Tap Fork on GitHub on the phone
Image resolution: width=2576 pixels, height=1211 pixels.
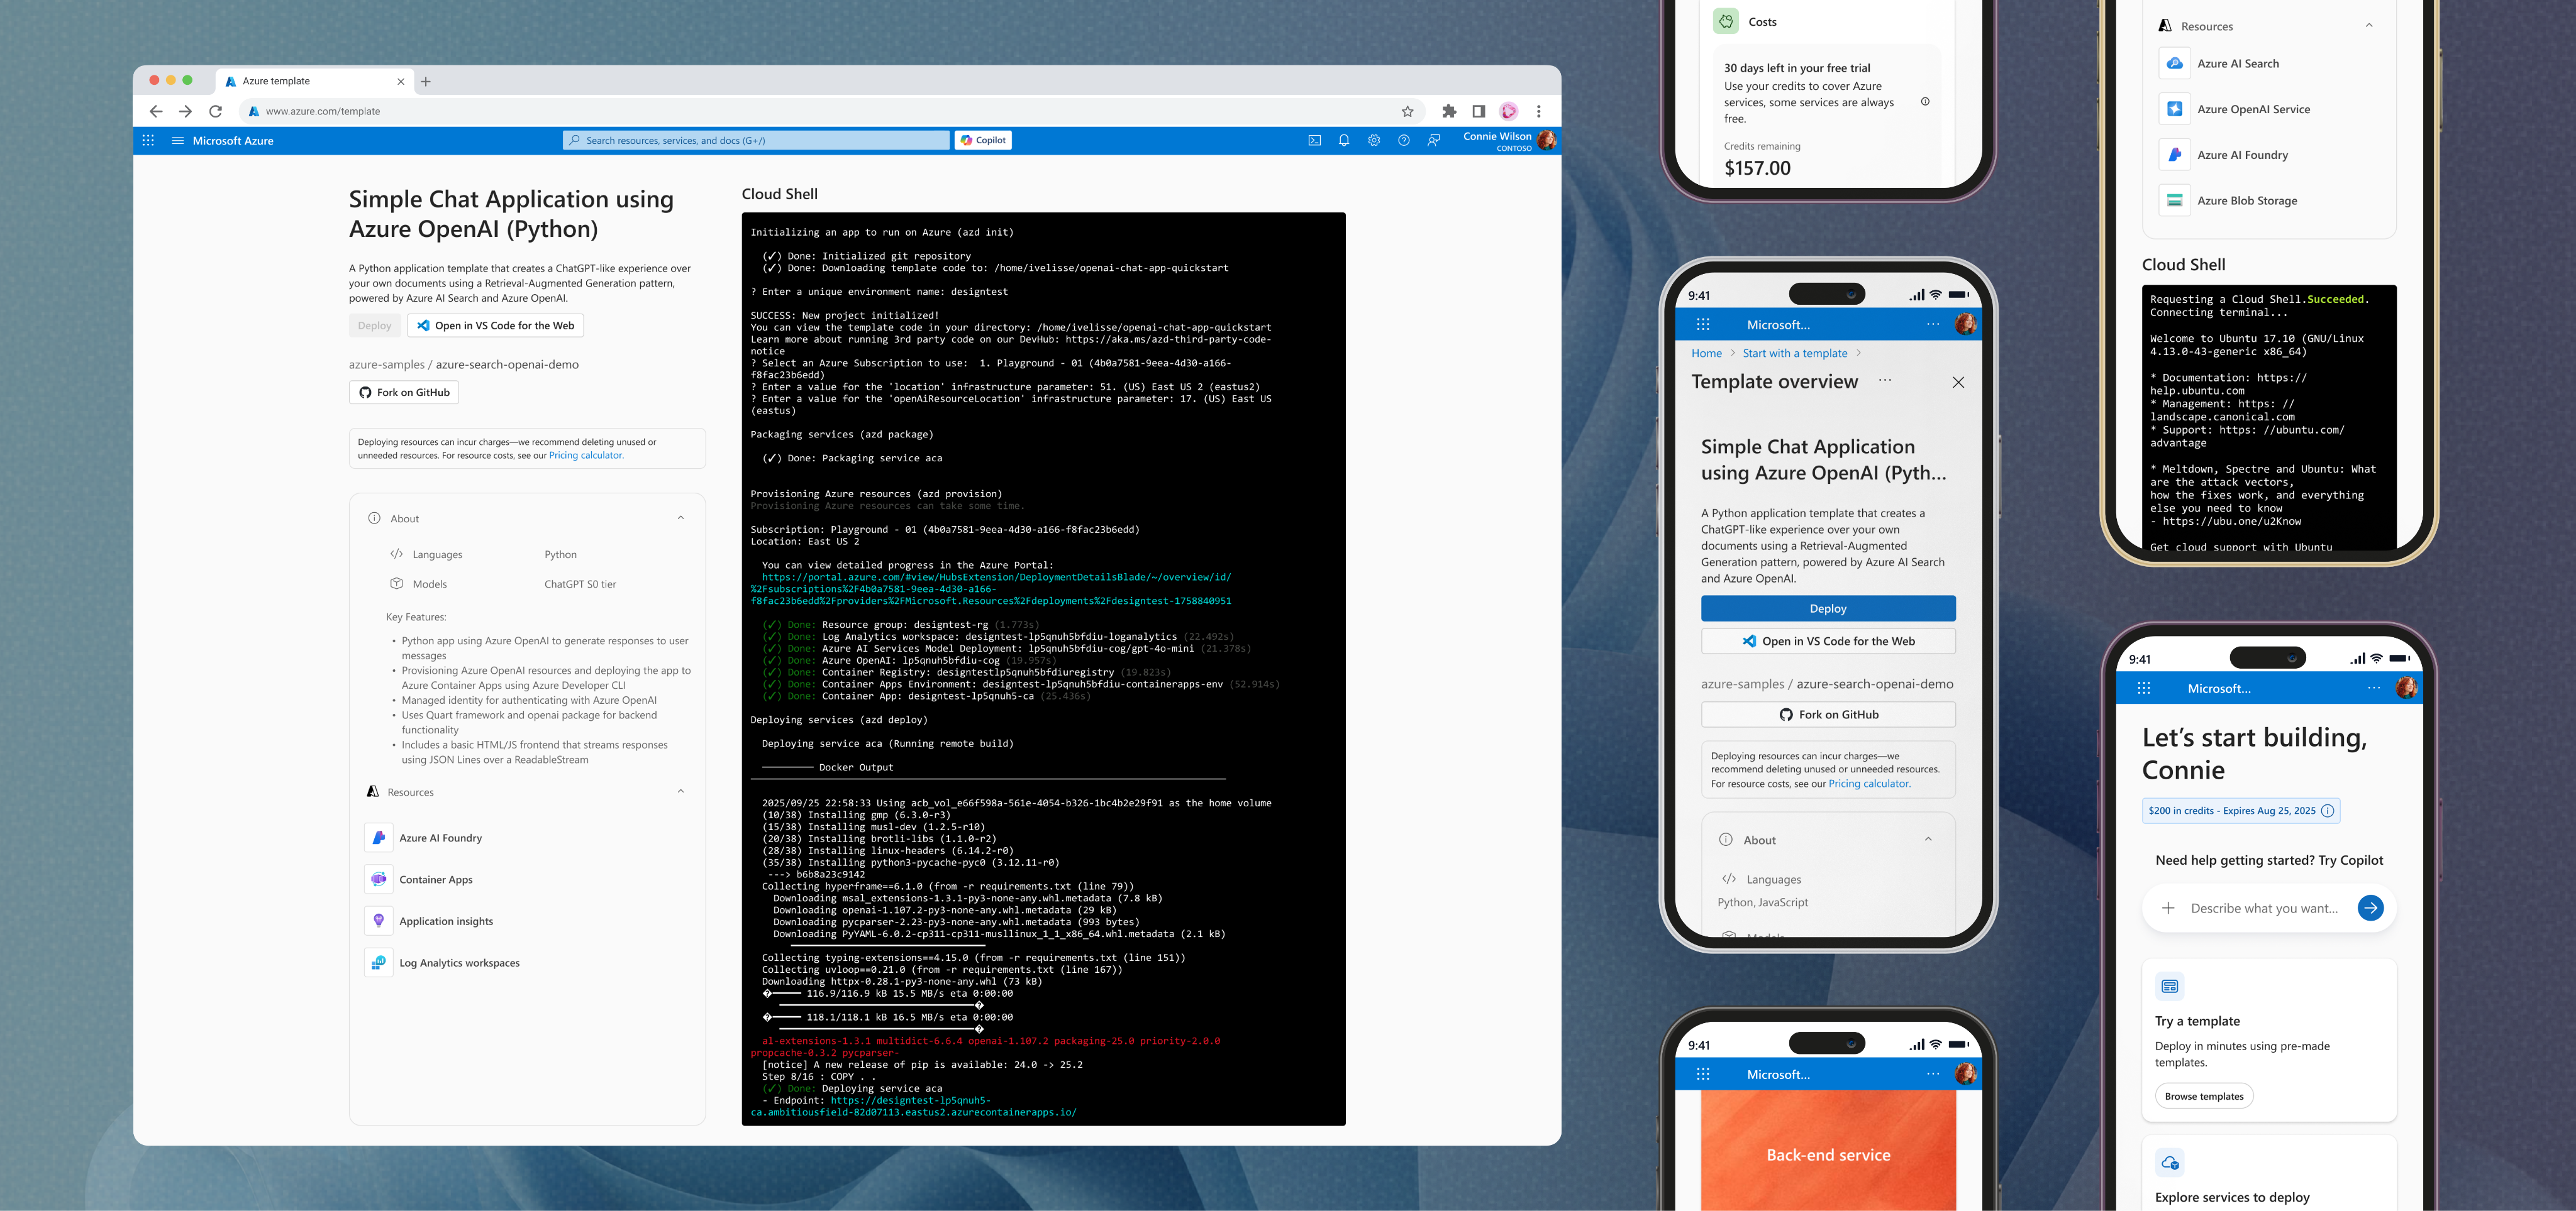tap(1828, 715)
